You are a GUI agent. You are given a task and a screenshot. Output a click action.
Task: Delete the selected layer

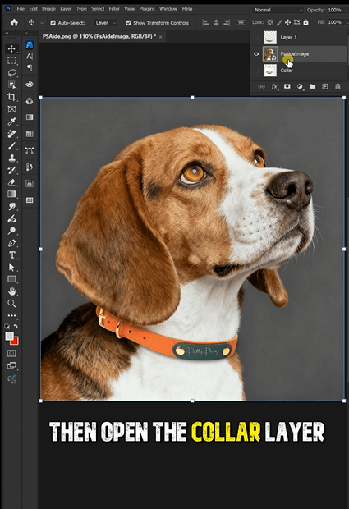(x=338, y=86)
